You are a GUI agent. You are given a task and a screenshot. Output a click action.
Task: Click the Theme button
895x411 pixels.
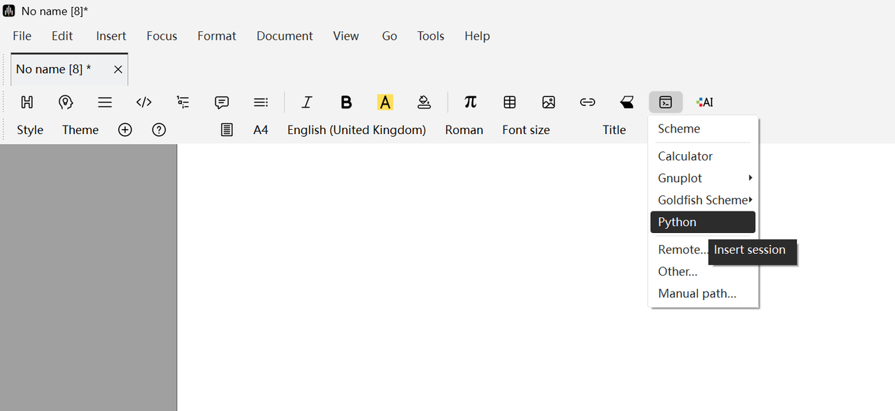pyautogui.click(x=80, y=130)
